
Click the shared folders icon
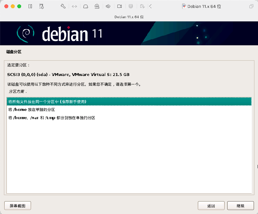(142, 6)
